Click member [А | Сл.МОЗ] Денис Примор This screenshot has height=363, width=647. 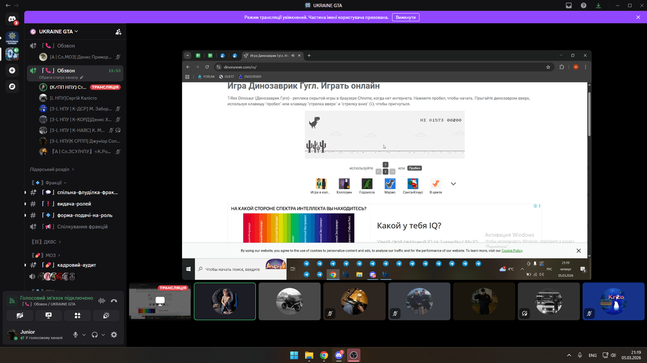(x=80, y=57)
